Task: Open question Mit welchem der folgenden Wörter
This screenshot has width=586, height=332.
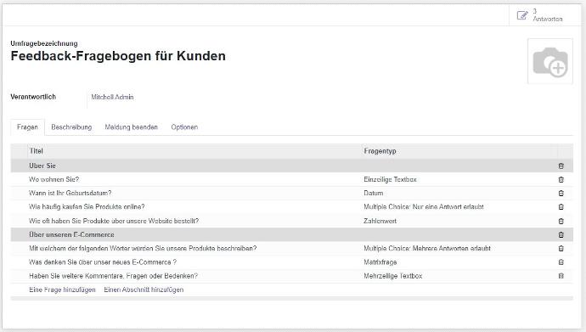Action: click(x=143, y=248)
